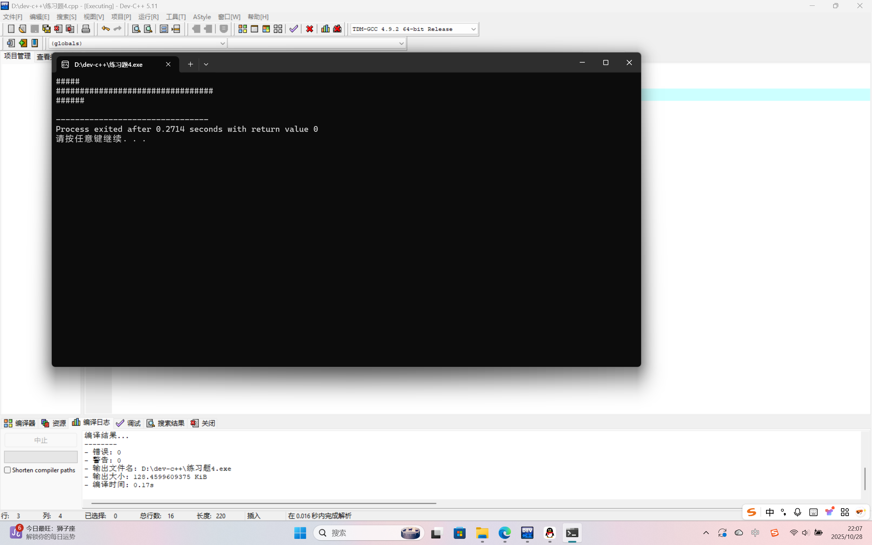872x545 pixels.
Task: Click the QQ penguin taskbar icon
Action: point(549,533)
